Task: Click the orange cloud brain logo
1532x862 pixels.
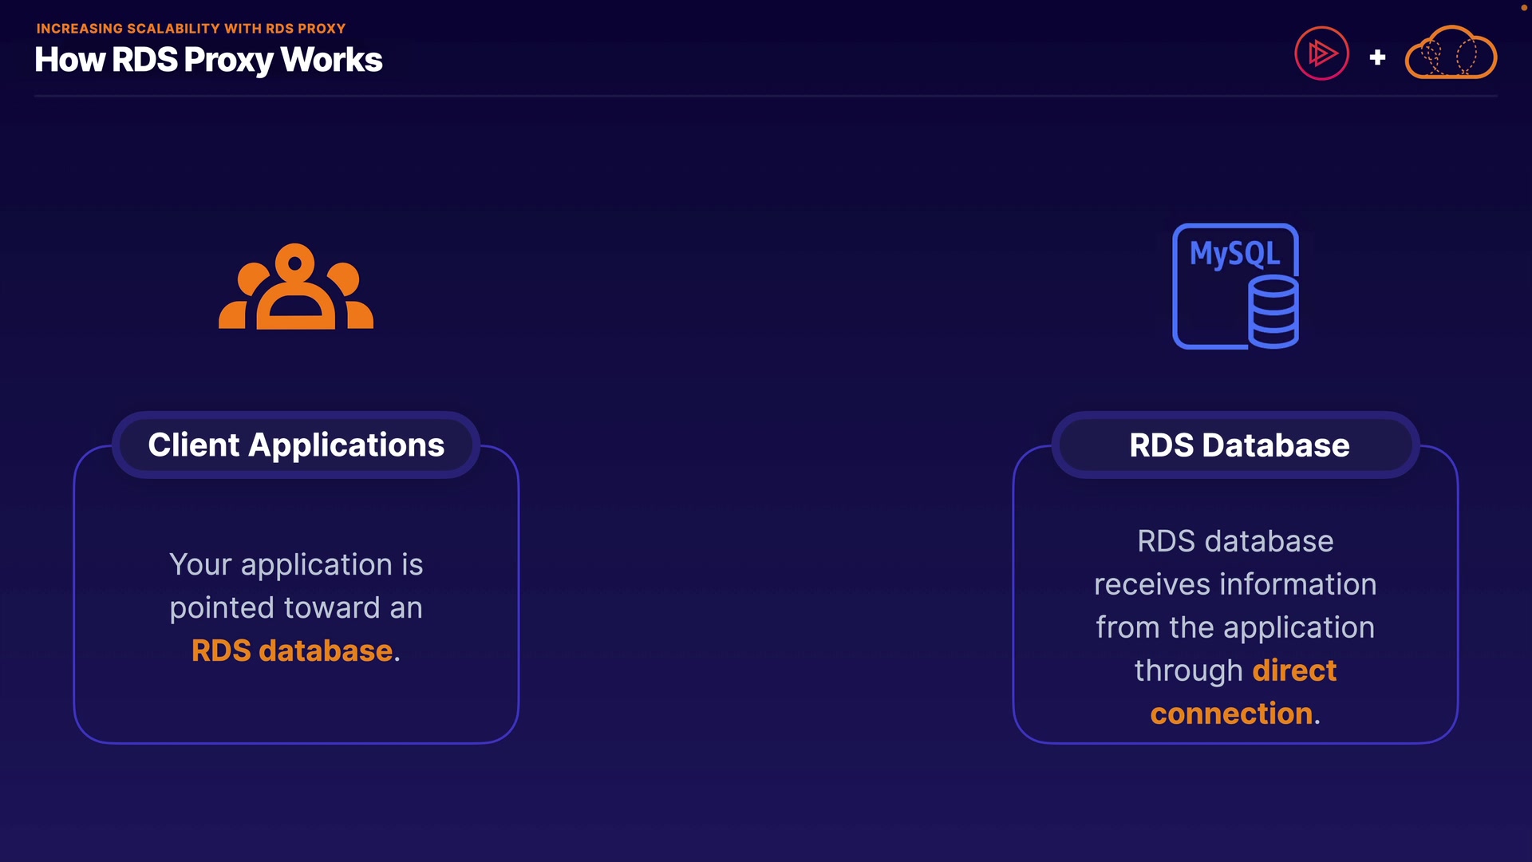Action: click(1451, 53)
